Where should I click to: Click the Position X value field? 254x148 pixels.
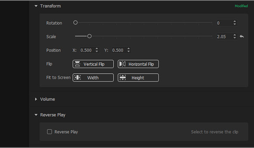click(x=86, y=50)
